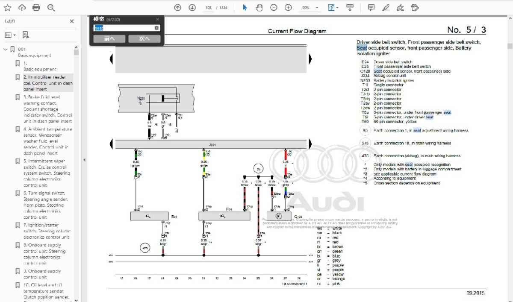513x302 pixels.
Task: Click text 'Earth connection 10, in main wiring harness'
Action: [x=412, y=143]
